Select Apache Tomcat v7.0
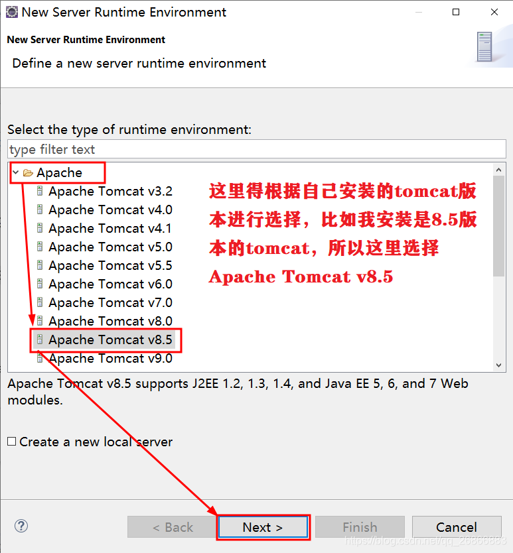The image size is (513, 553). point(110,302)
